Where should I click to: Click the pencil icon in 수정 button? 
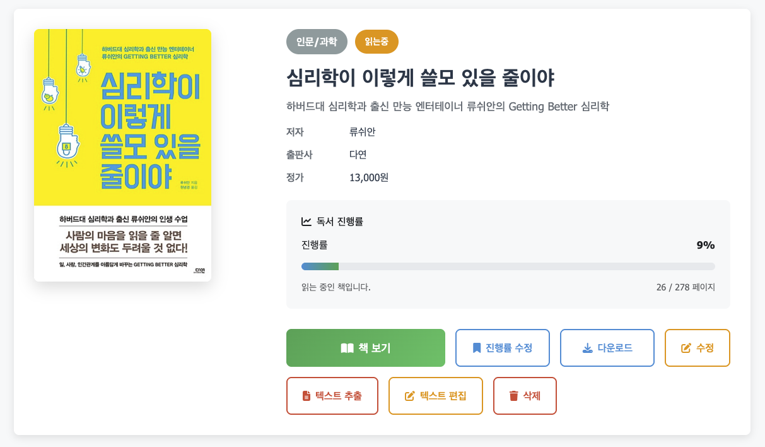coord(686,348)
